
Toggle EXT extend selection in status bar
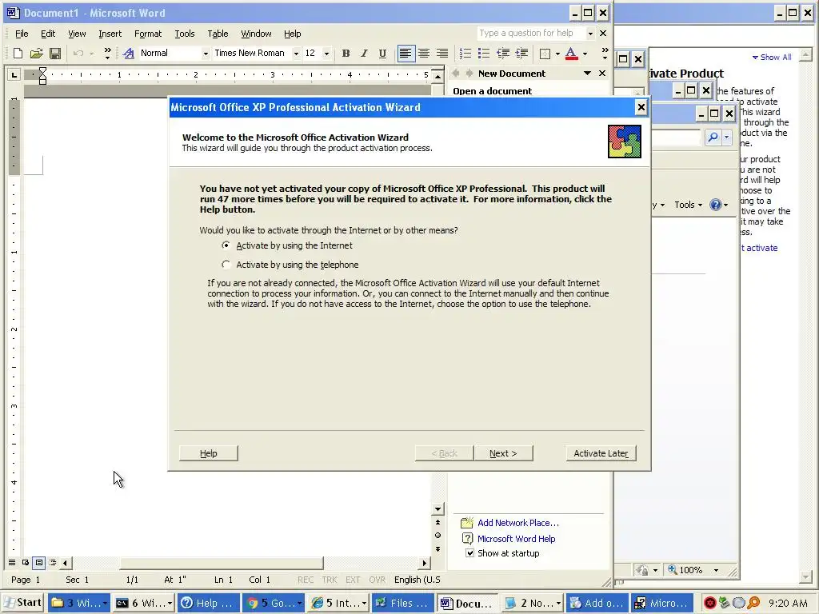(353, 580)
